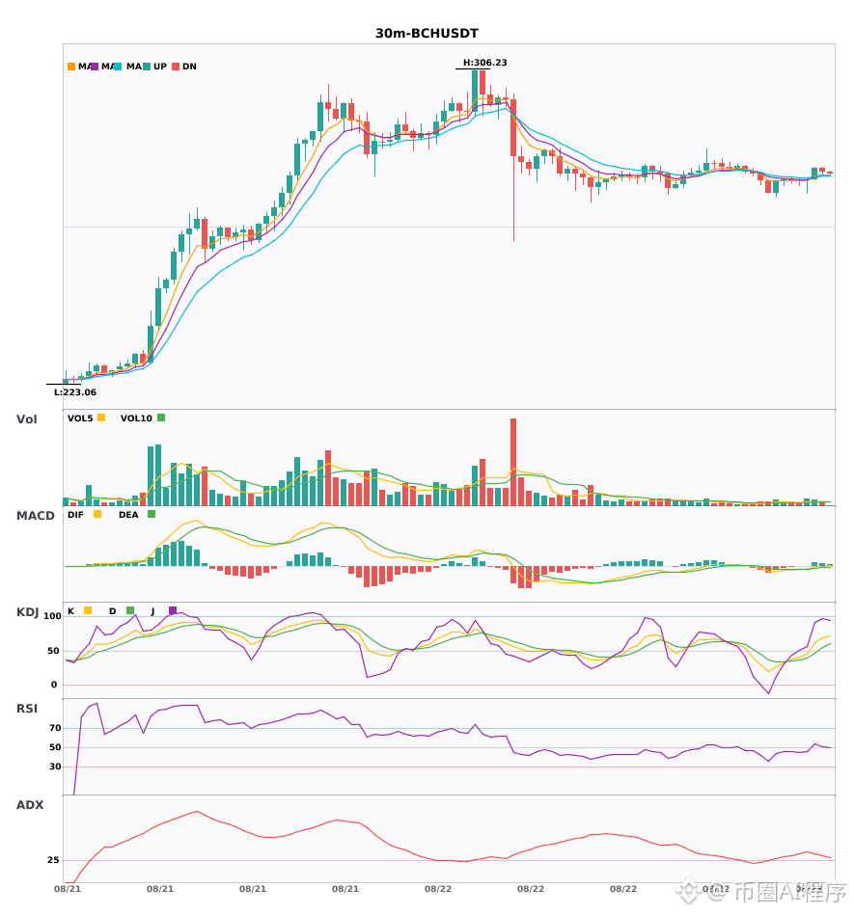Click the red DN legend swatch

[176, 67]
